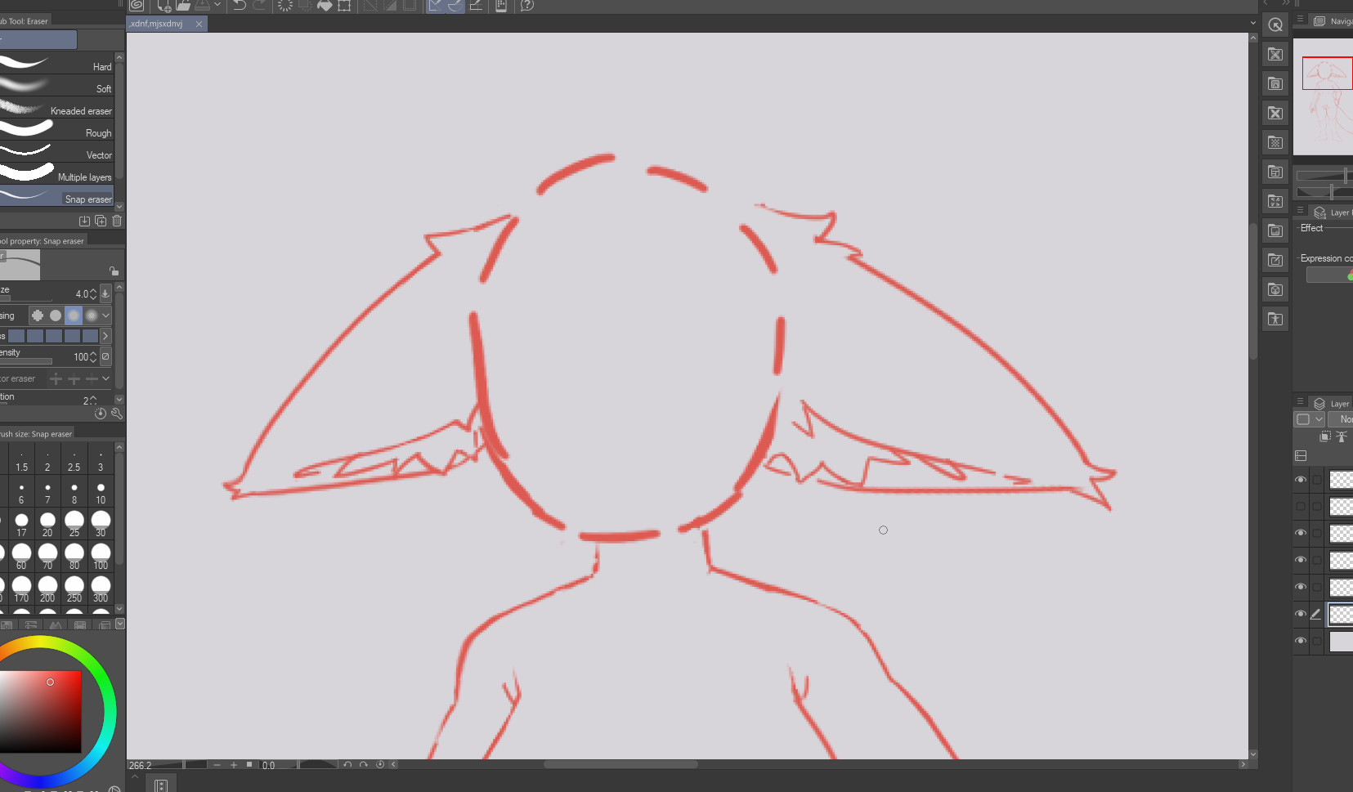
Task: Open brush density dynamics button
Action: click(x=105, y=356)
